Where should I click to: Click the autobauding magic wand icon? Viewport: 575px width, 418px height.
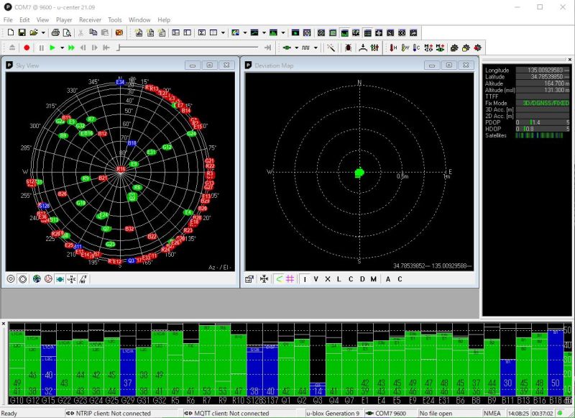click(x=331, y=47)
